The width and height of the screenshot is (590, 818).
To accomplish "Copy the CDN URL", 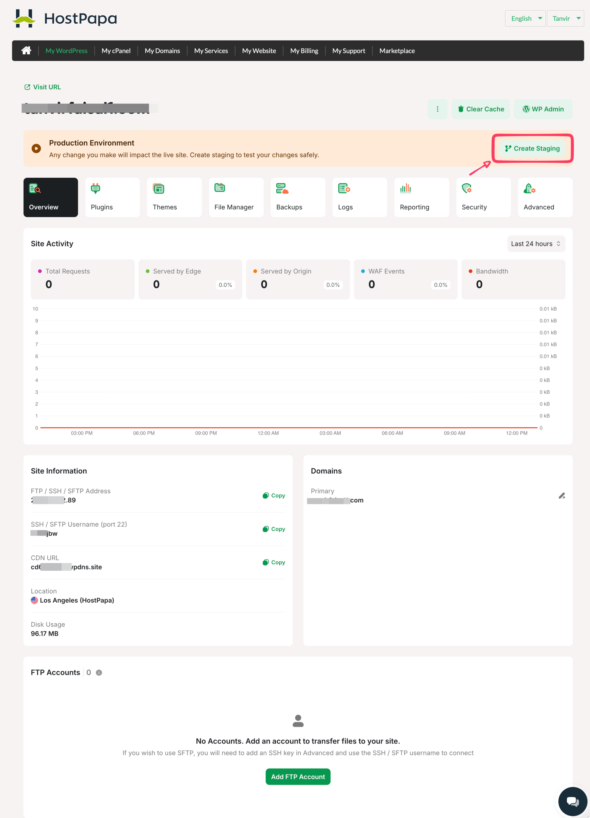I will click(274, 562).
